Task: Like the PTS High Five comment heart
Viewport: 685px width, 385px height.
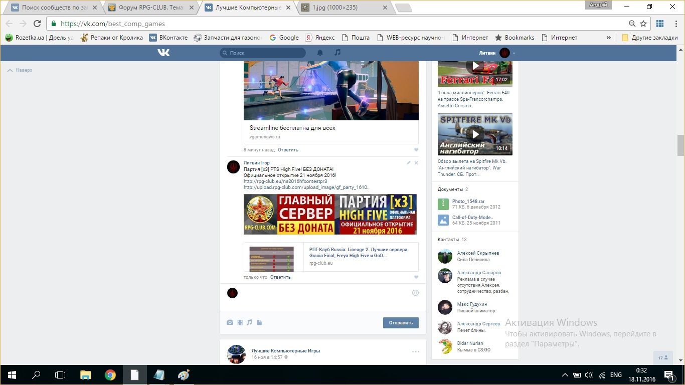Action: point(416,277)
